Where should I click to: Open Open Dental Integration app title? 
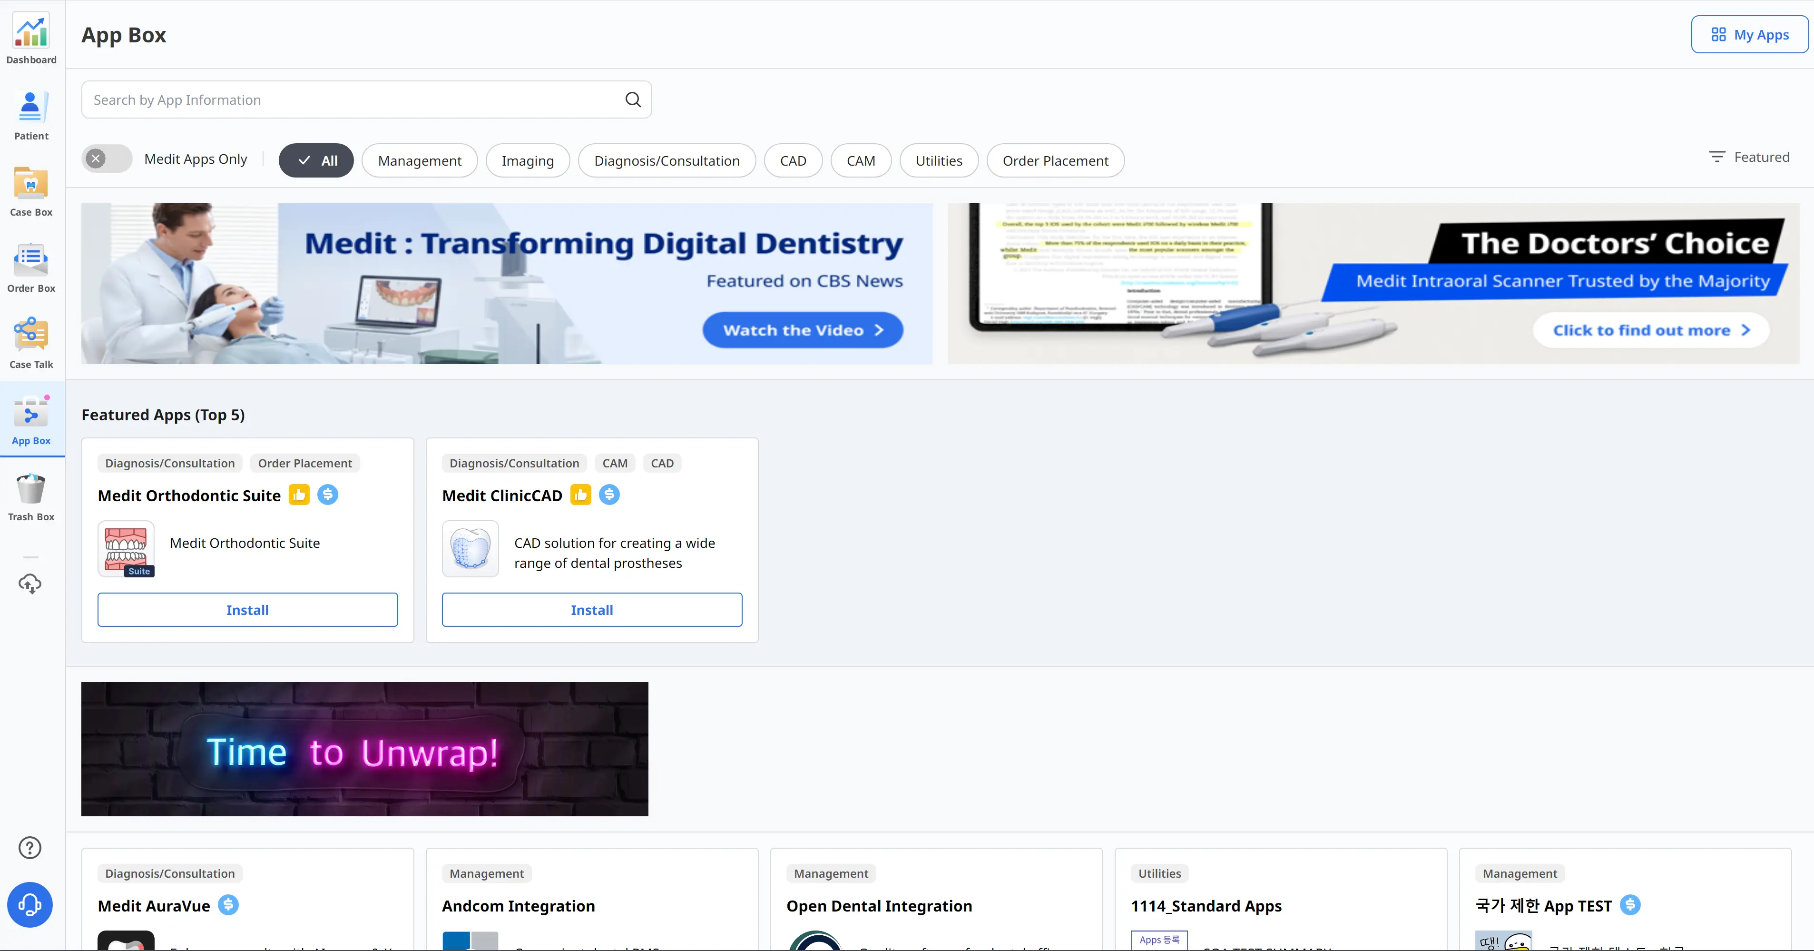(x=879, y=906)
